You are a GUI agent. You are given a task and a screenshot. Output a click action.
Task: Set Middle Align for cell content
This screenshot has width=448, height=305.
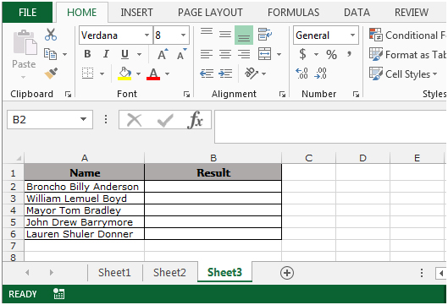(x=225, y=35)
